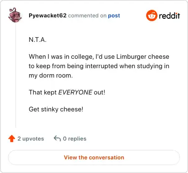Upvote with the orange up-arrow icon
This screenshot has height=173, width=188.
tap(12, 139)
